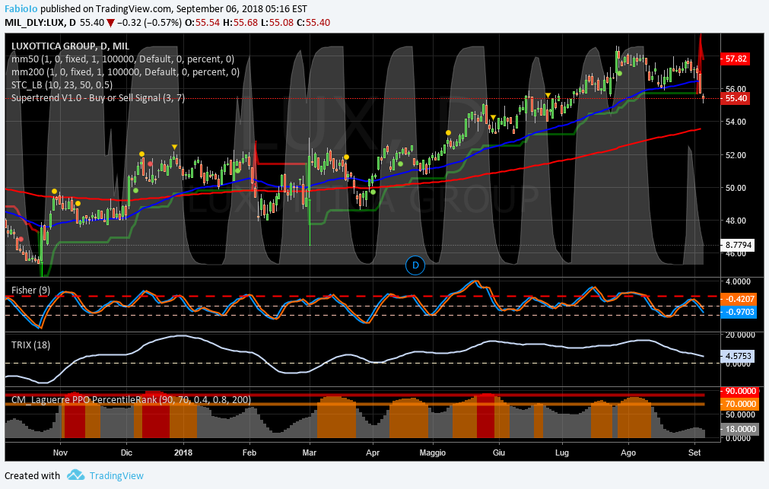769x489 pixels.
Task: Select the CM_Laguerre PPO PercentileRank label
Action: click(x=131, y=400)
